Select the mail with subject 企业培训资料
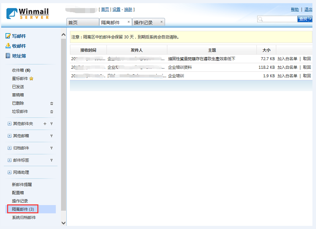The image size is (316, 229). click(x=180, y=67)
